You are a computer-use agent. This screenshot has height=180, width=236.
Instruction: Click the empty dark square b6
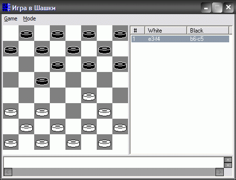[26, 64]
